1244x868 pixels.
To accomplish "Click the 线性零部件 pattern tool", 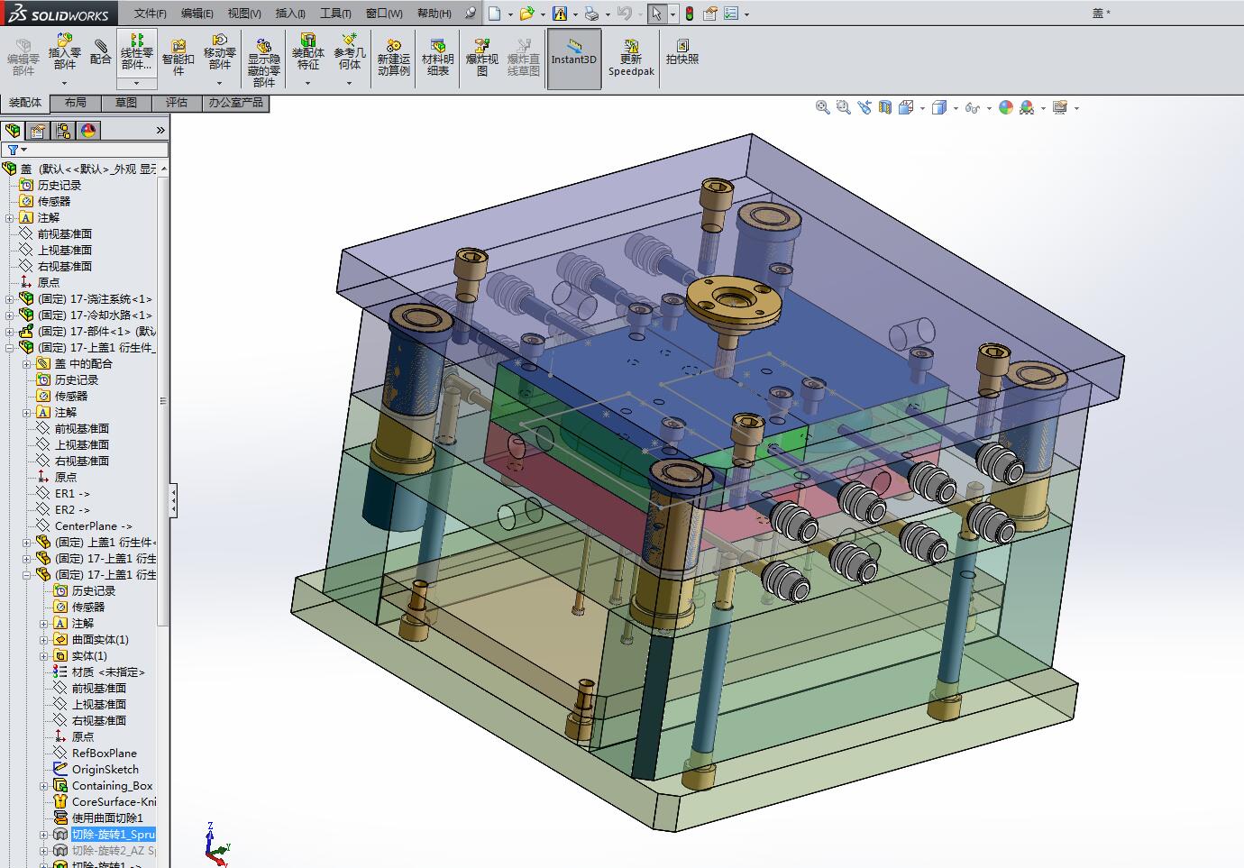I will pyautogui.click(x=137, y=52).
